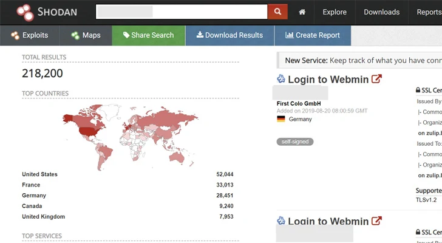Click the total results count 218,200
The image size is (442, 243).
(x=42, y=74)
